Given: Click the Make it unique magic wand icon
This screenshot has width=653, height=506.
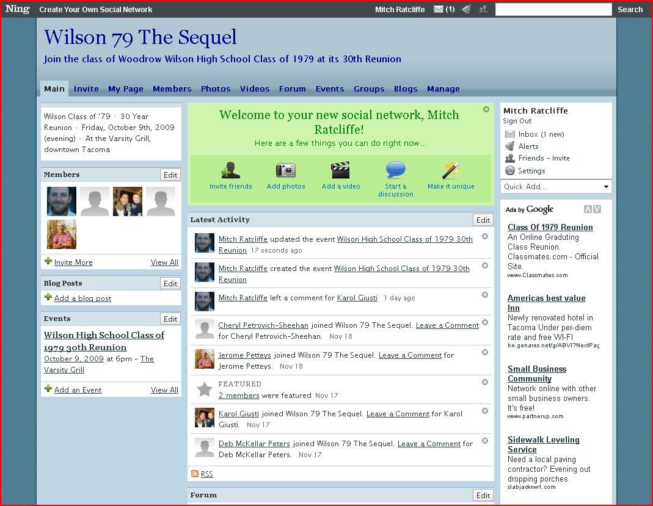Looking at the screenshot, I should (x=451, y=170).
